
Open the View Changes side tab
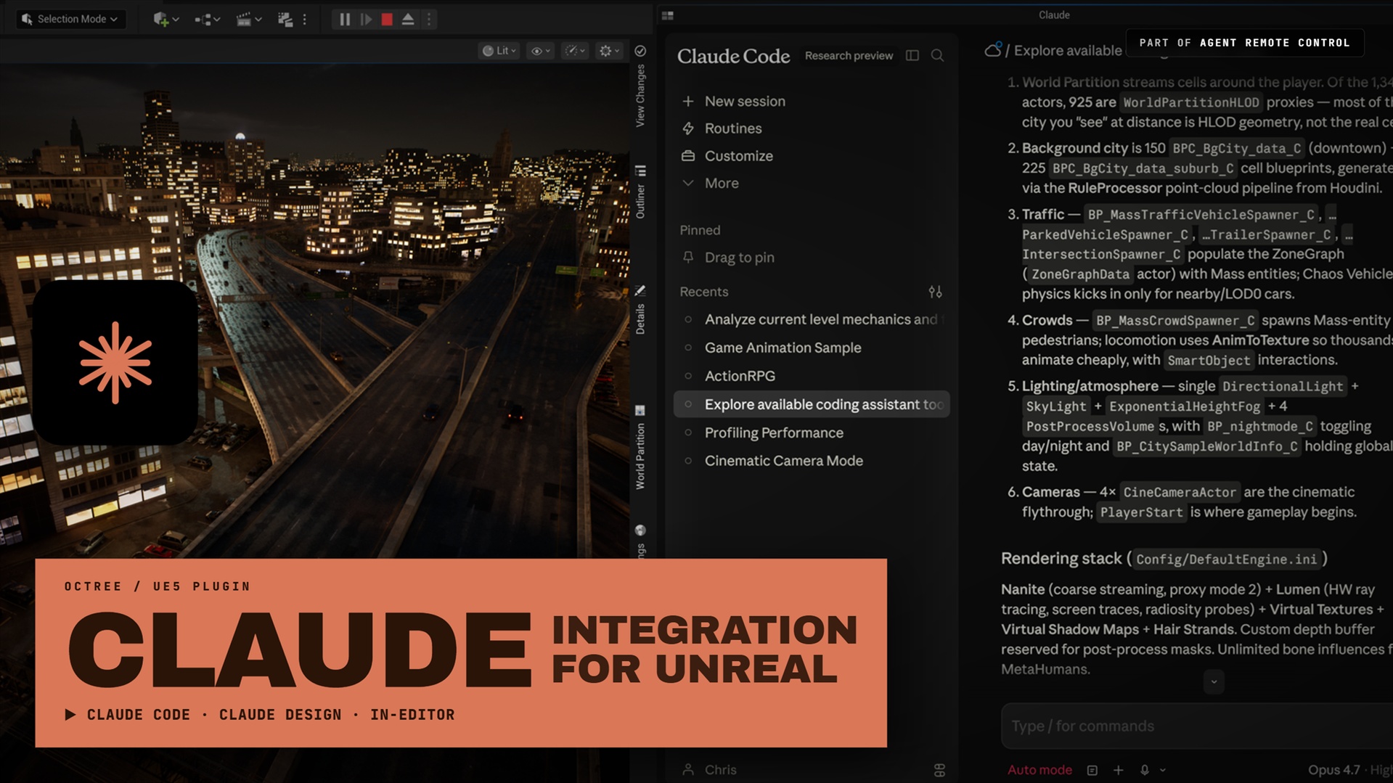point(640,95)
